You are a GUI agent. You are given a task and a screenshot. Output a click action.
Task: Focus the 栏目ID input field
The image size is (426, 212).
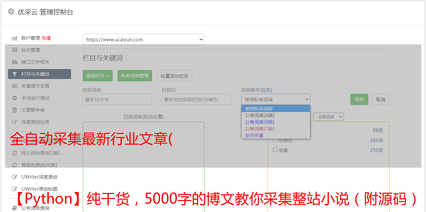[x=196, y=99]
